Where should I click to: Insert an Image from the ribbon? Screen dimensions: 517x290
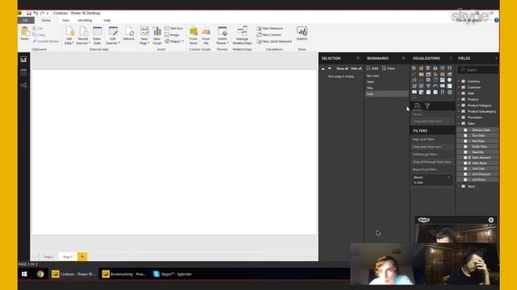172,35
